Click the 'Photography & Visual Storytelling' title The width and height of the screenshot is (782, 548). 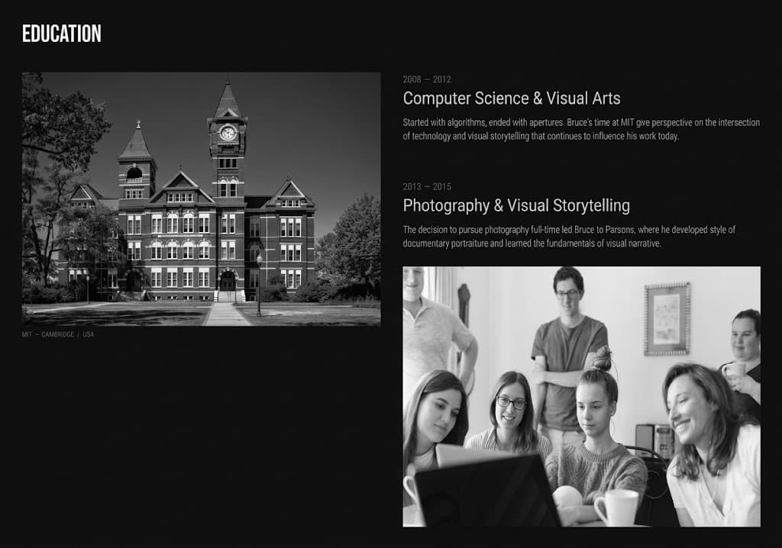pyautogui.click(x=516, y=205)
